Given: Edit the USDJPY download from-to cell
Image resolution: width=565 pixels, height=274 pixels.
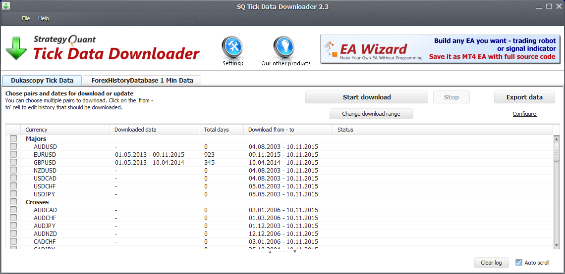Looking at the screenshot, I should pyautogui.click(x=283, y=194).
